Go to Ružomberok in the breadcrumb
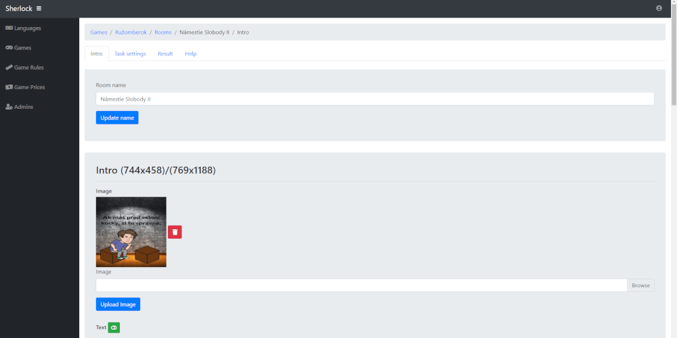 click(x=131, y=32)
